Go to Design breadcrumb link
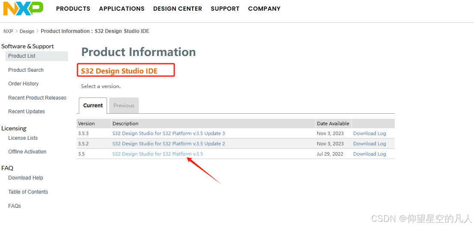 point(27,31)
